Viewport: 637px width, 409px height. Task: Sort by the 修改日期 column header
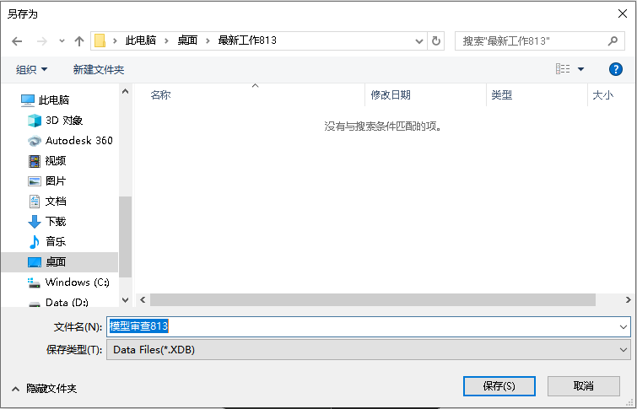pos(426,95)
